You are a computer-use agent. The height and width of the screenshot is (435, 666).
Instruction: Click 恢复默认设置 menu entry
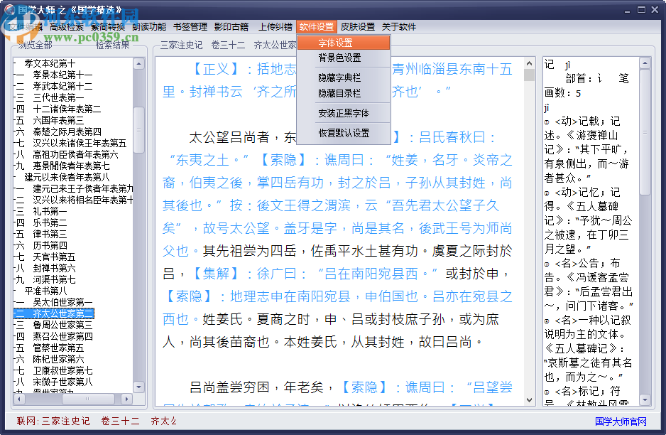pyautogui.click(x=344, y=133)
